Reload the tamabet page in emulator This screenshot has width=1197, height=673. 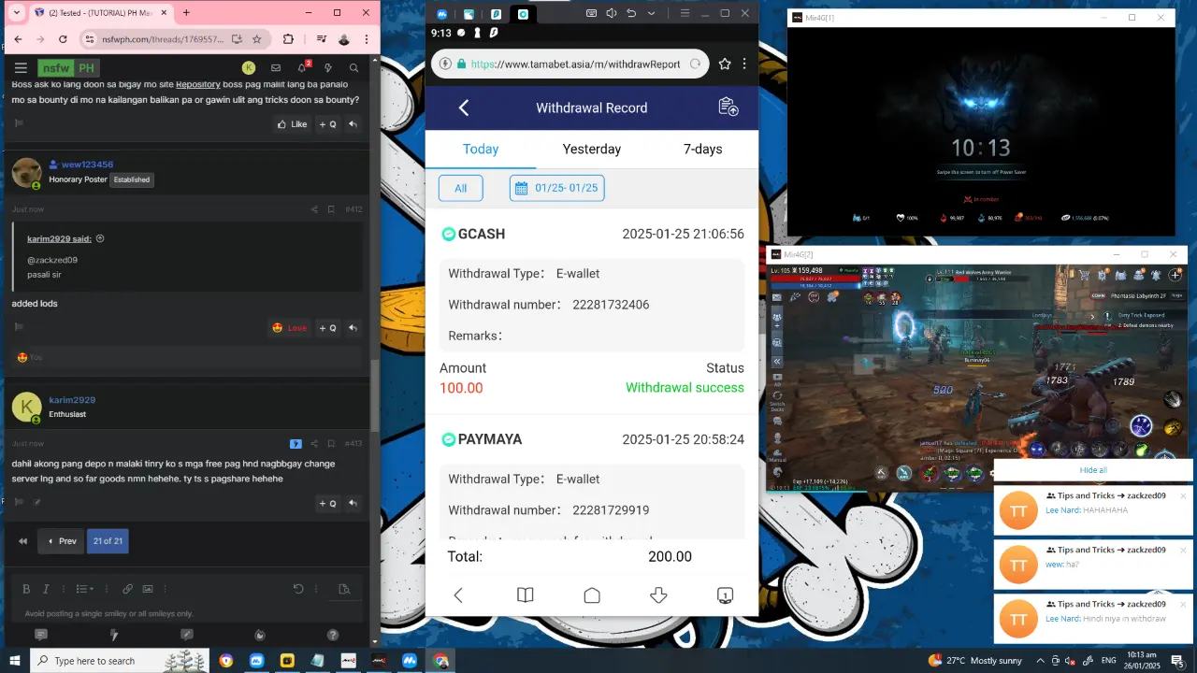(x=695, y=64)
